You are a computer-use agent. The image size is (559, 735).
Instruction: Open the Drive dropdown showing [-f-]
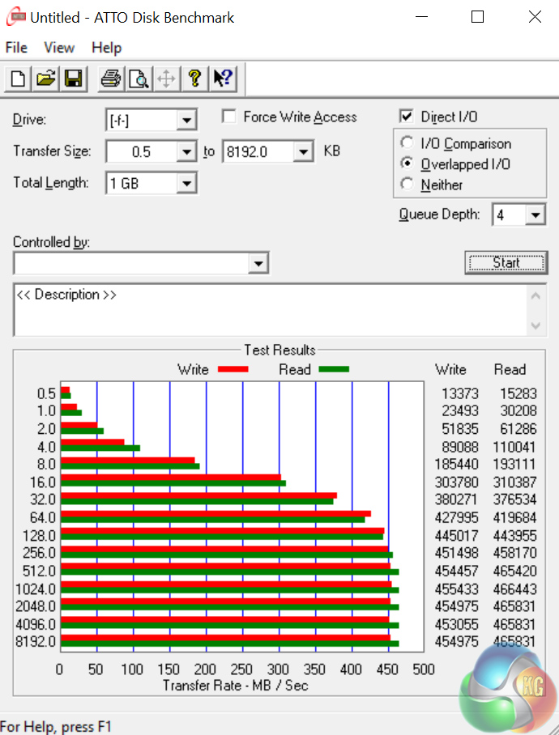[x=186, y=121]
